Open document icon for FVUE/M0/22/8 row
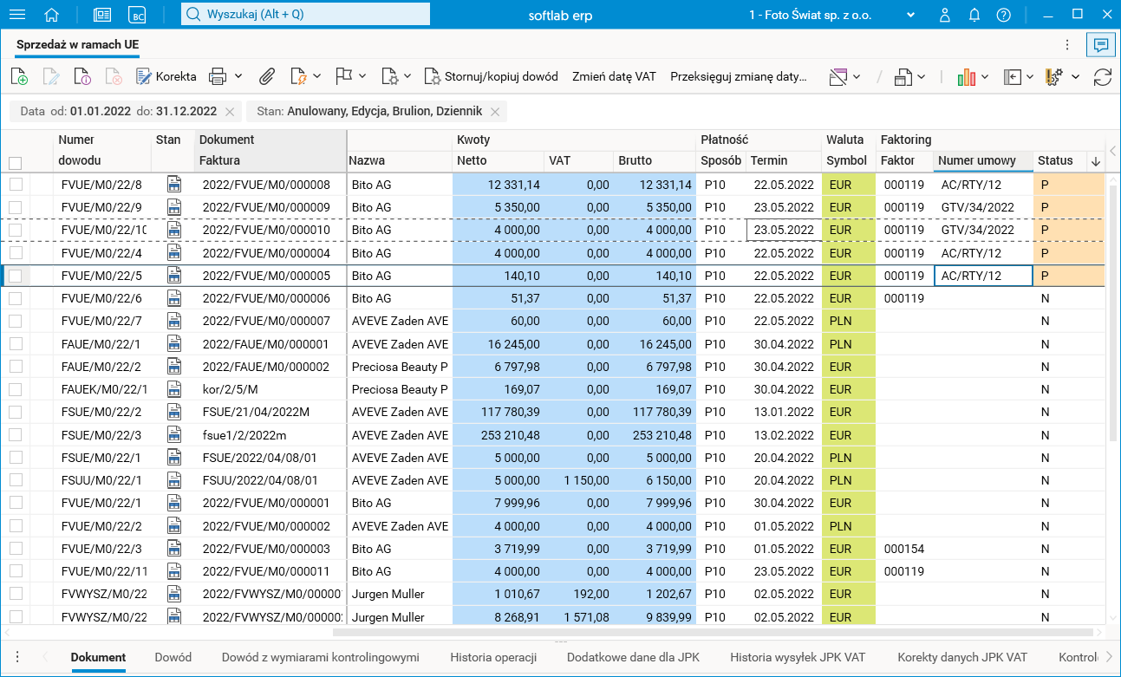Viewport: 1121px width, 677px height. pyautogui.click(x=174, y=185)
